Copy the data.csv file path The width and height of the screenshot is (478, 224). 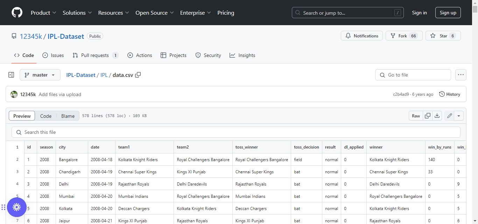138,75
